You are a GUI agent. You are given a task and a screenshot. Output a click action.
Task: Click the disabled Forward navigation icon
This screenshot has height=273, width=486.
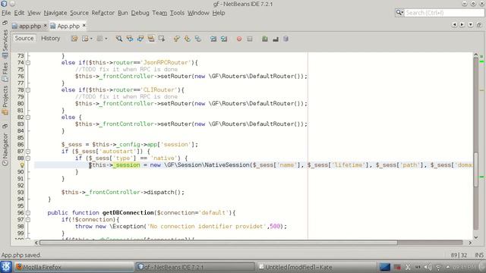click(99, 39)
